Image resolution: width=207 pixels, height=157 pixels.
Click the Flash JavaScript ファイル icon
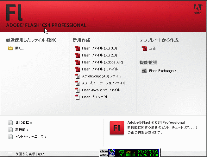tap(77, 90)
